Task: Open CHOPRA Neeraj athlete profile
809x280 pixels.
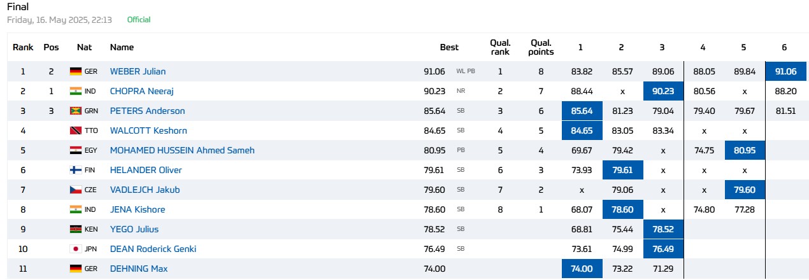Action: click(x=142, y=91)
